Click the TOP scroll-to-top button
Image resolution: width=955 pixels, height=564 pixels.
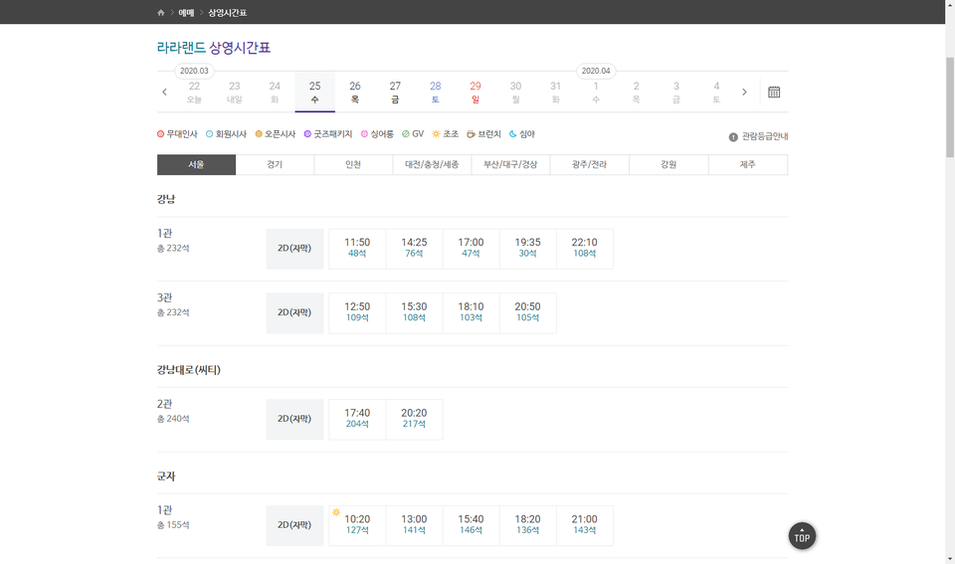coord(802,536)
